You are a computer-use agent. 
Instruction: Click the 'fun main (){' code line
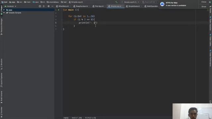click(71, 10)
